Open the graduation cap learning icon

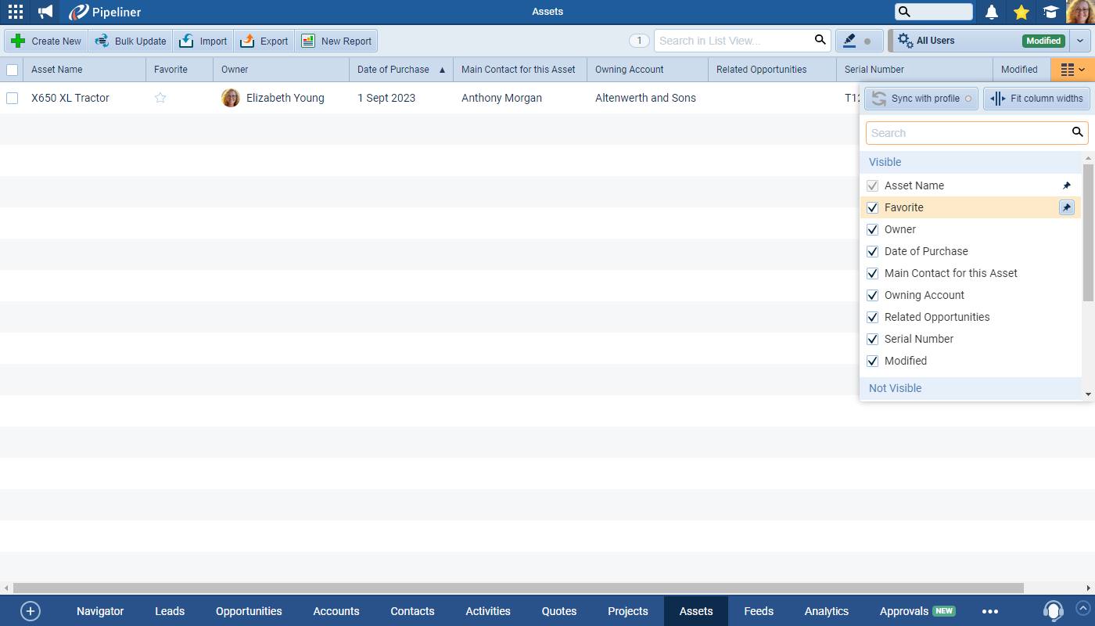(1050, 12)
